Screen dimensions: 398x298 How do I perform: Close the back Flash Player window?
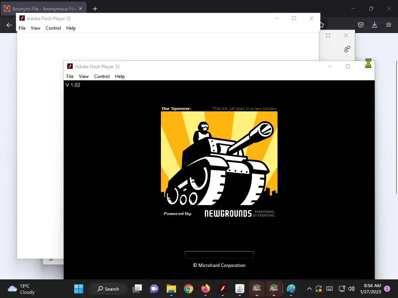311,18
